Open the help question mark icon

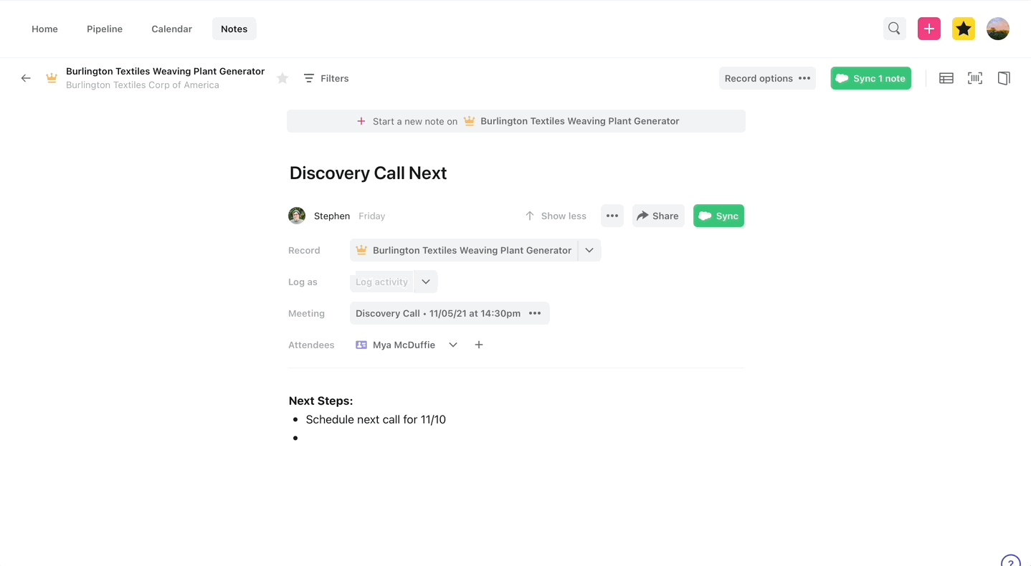pyautogui.click(x=1010, y=562)
